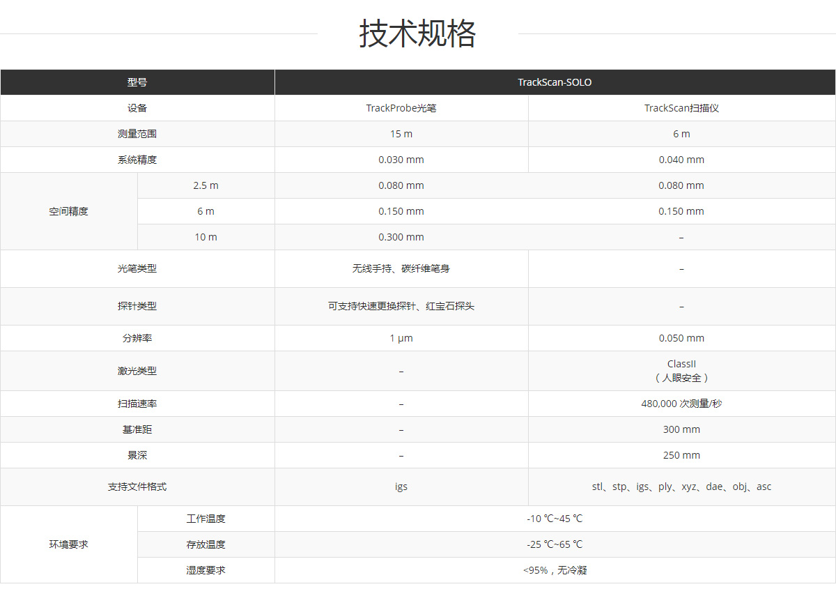Viewport: 836px width, 589px height.
Task: Click the TrackScan-SOLO column header
Action: [555, 82]
